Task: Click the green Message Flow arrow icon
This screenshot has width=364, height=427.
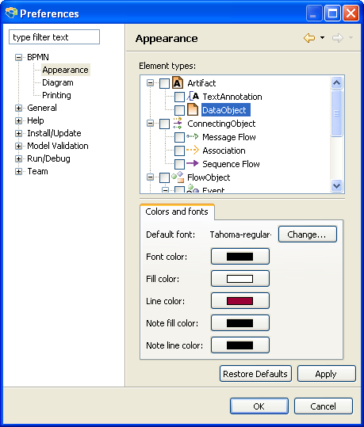Action: [x=192, y=137]
